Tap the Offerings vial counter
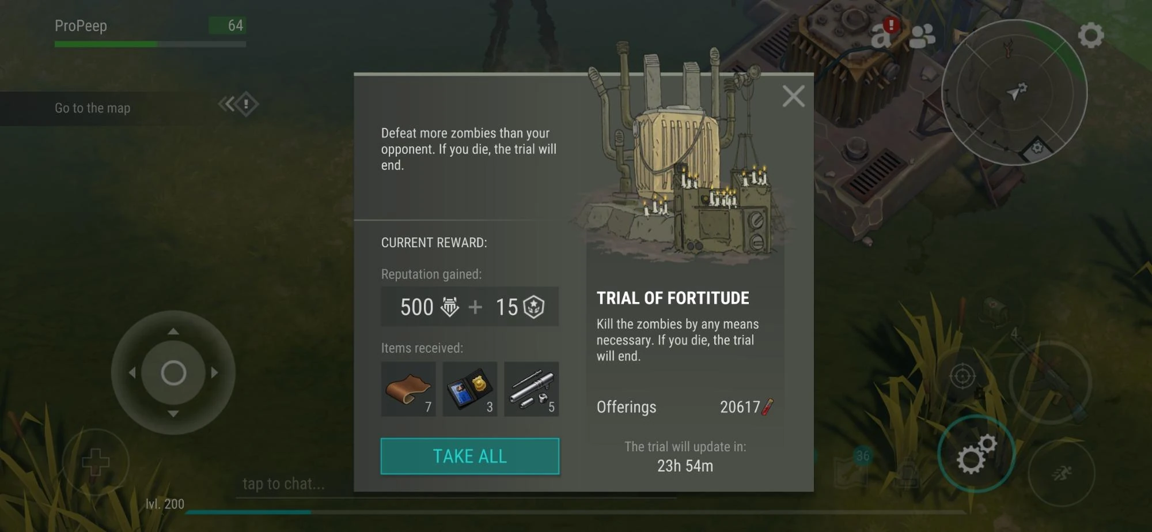The image size is (1152, 532). pyautogui.click(x=746, y=407)
